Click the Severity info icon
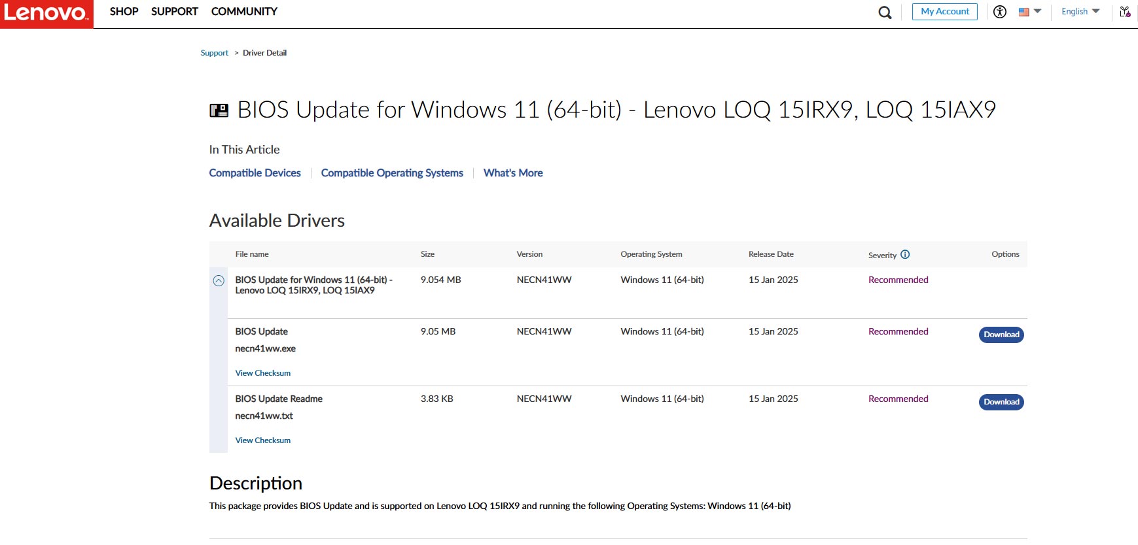1138x545 pixels. pos(905,255)
